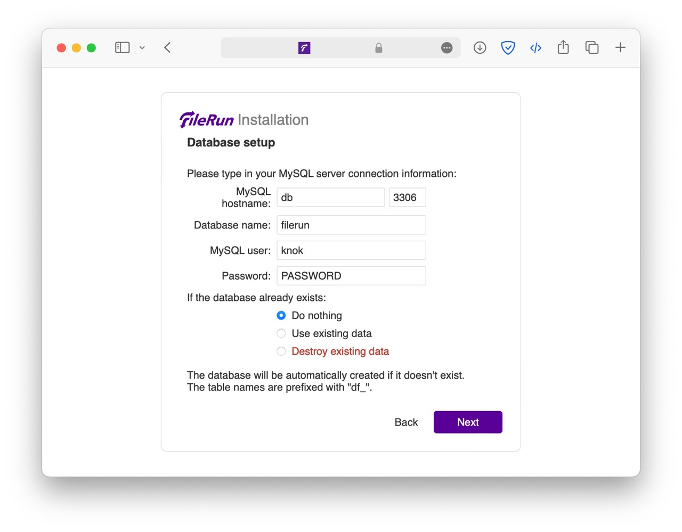
Task: Show the tab overview
Action: 592,48
